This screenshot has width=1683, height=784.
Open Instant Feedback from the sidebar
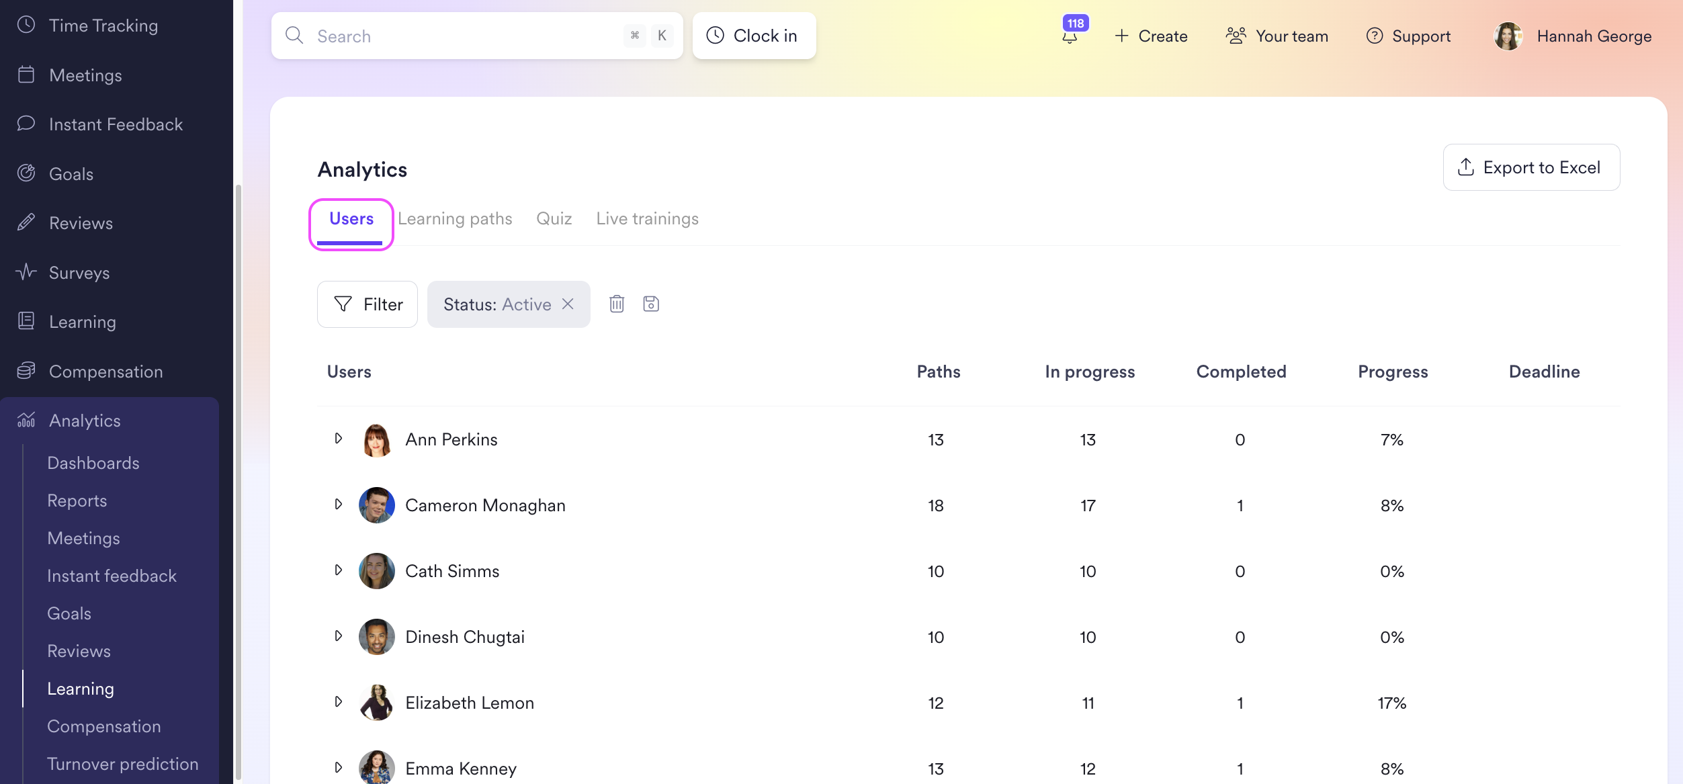(116, 124)
